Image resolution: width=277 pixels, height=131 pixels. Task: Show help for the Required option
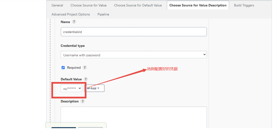[85, 68]
